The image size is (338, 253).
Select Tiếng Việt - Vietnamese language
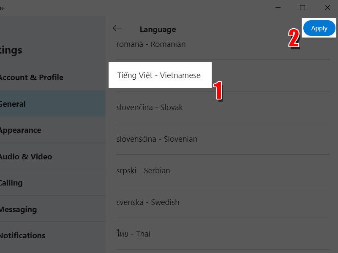pyautogui.click(x=159, y=75)
